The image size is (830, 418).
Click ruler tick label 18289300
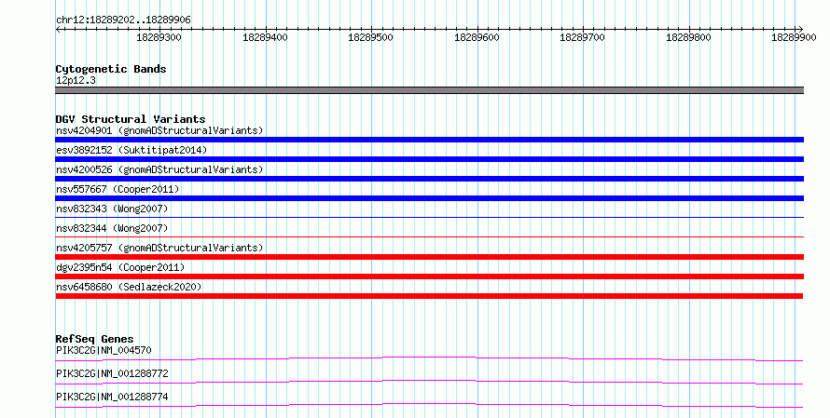[x=159, y=37]
